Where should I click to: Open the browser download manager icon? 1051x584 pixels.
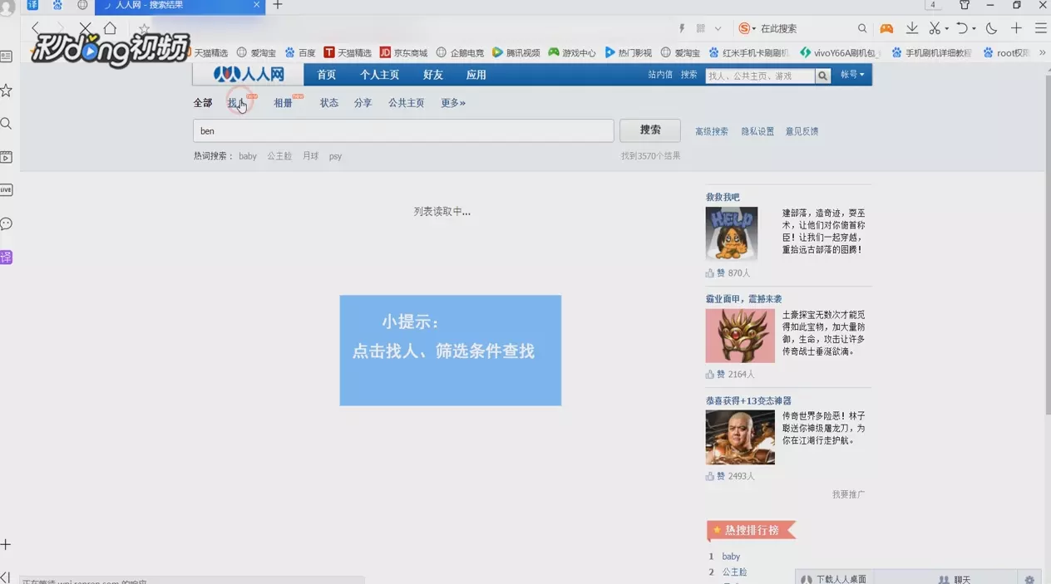pyautogui.click(x=911, y=28)
